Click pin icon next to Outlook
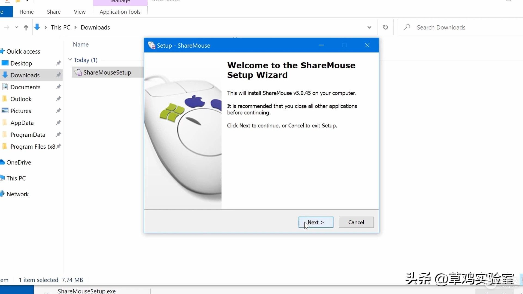Screen dimensions: 523x294 tap(58, 99)
